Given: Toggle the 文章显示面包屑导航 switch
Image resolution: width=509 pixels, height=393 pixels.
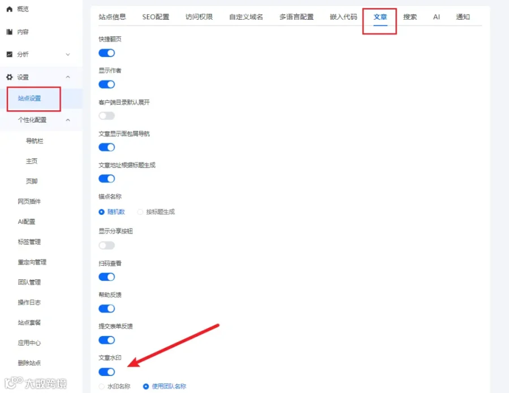Looking at the screenshot, I should (107, 148).
